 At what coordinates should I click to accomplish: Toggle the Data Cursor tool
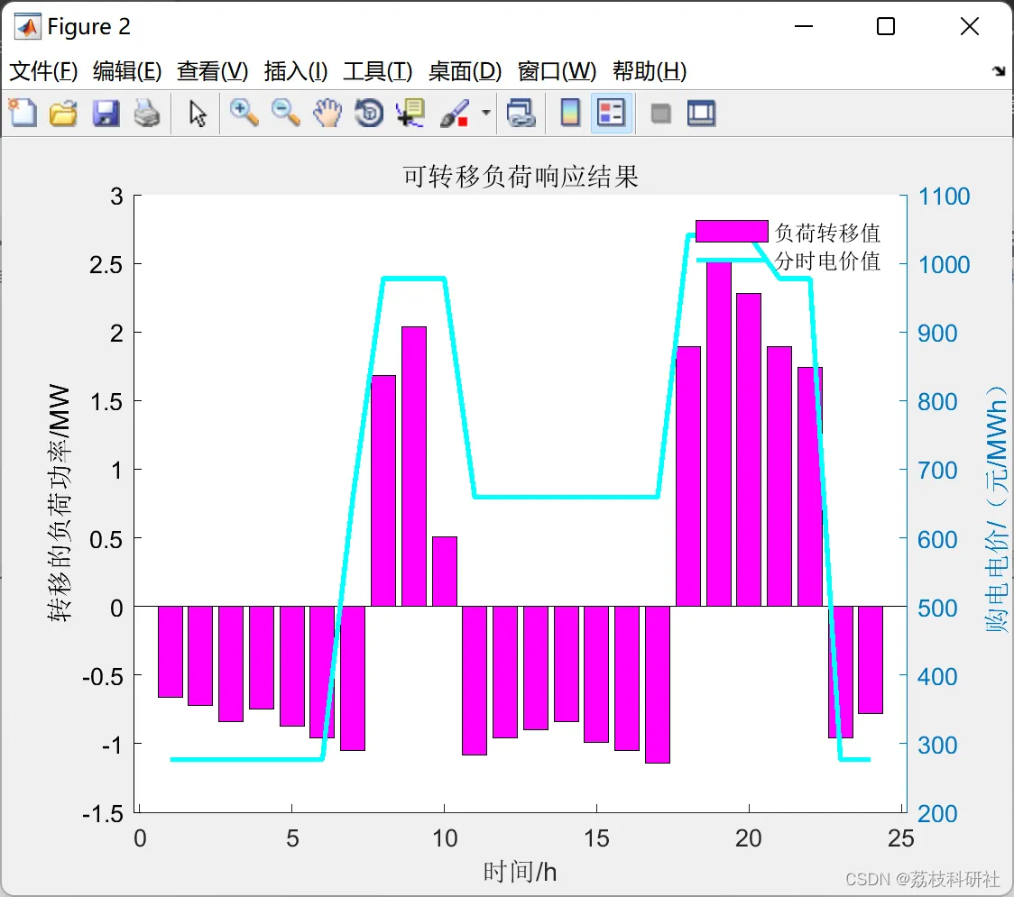pos(410,113)
